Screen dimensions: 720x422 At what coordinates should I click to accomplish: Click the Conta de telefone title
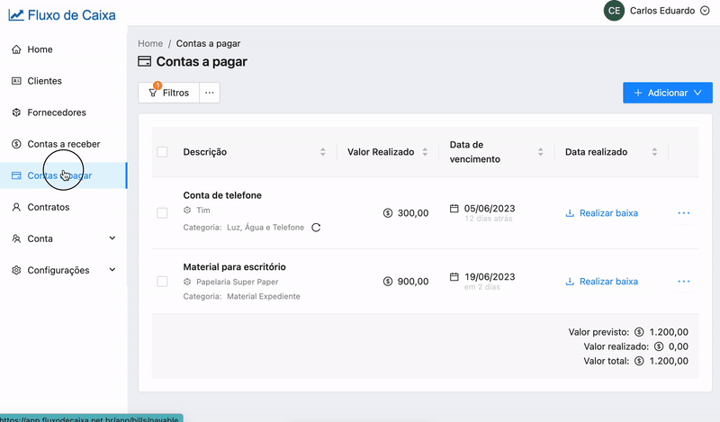[222, 195]
